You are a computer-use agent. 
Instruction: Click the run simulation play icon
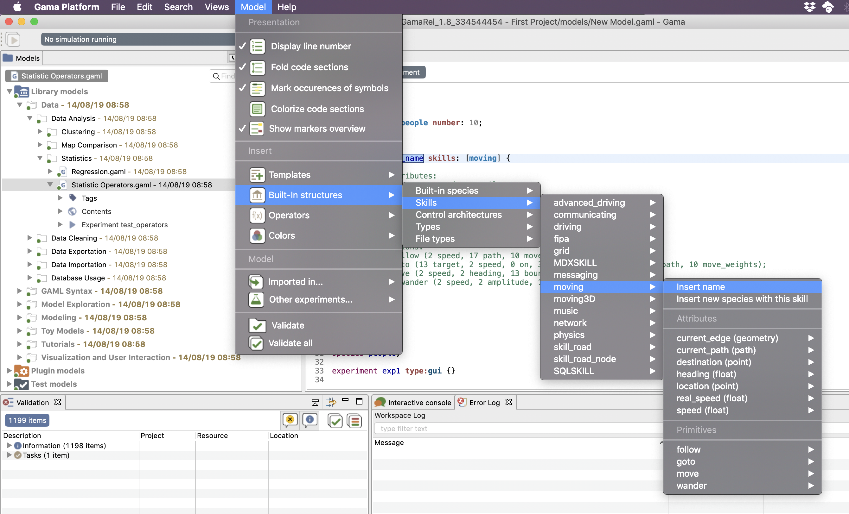tap(13, 40)
